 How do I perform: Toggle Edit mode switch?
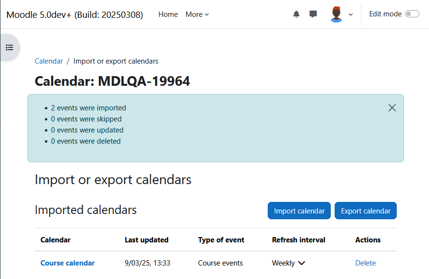(412, 14)
